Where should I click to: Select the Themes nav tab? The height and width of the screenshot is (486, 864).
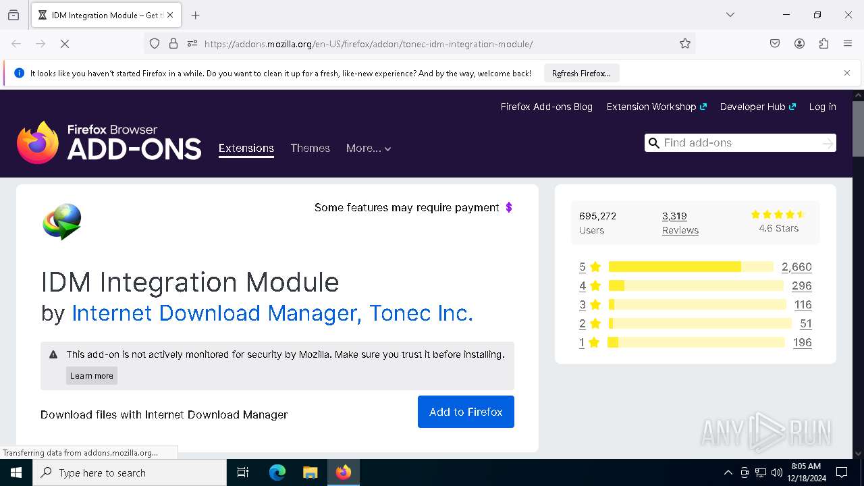tap(310, 148)
